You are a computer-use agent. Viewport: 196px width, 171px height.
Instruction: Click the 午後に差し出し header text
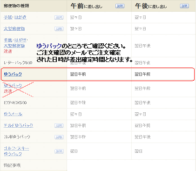(x=151, y=6)
